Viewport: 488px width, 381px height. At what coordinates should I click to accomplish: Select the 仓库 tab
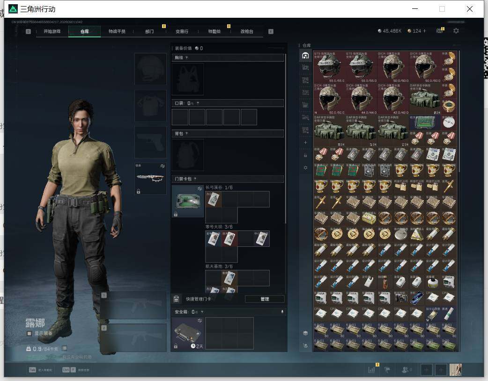click(84, 31)
